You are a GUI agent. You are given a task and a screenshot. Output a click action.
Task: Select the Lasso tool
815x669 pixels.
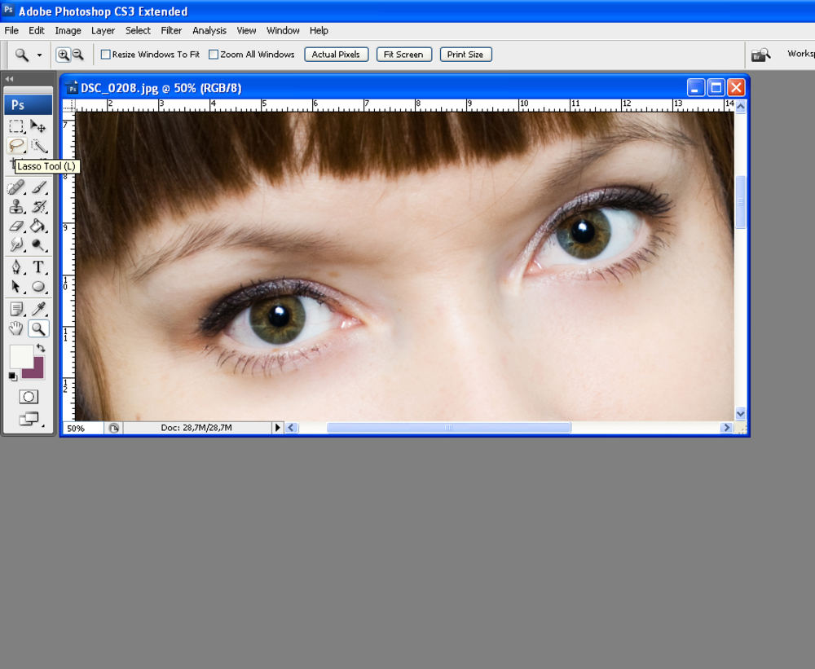point(16,146)
